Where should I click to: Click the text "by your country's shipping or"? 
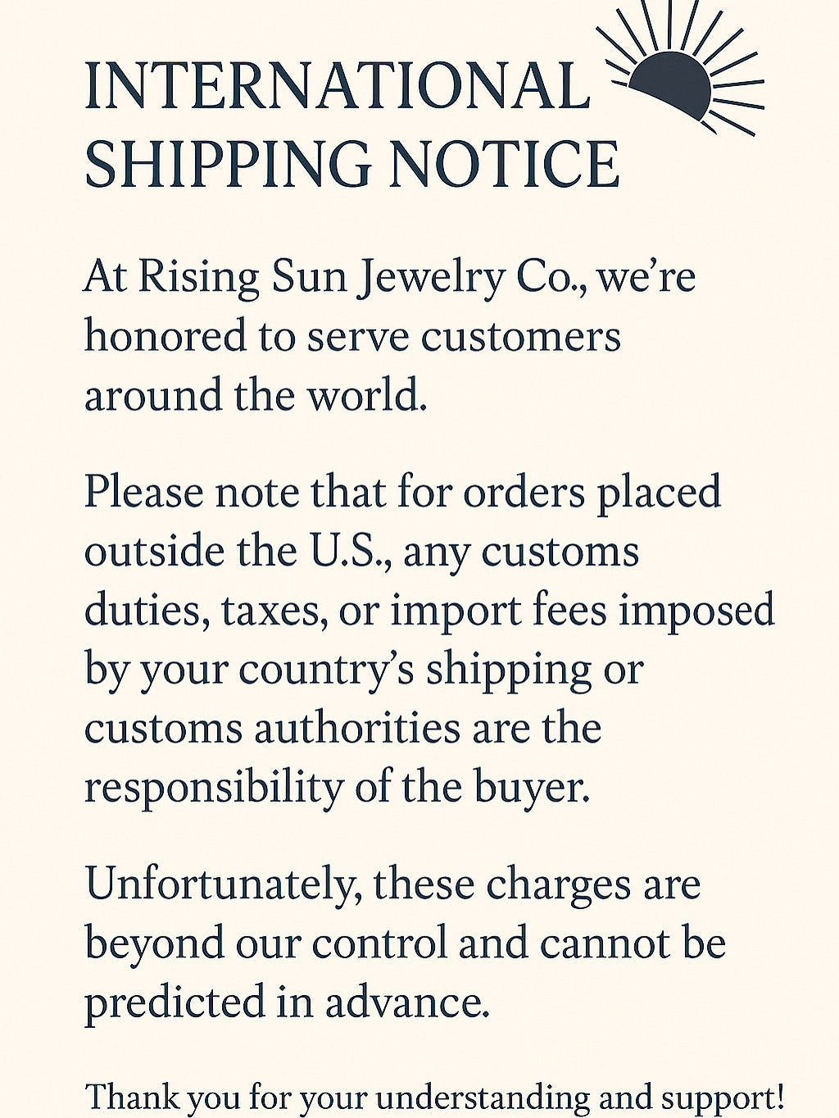click(364, 670)
